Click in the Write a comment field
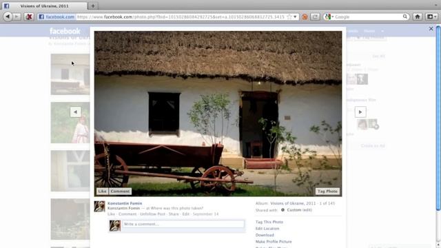 click(183, 224)
